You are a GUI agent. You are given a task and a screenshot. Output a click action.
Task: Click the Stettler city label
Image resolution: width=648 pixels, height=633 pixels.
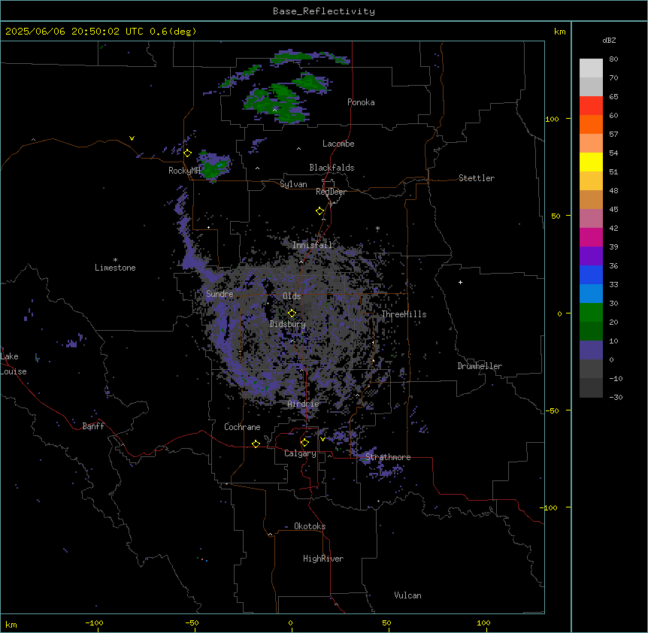pos(477,178)
